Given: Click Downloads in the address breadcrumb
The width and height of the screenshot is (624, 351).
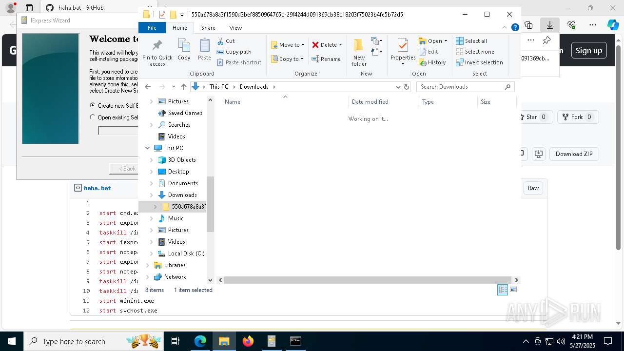Looking at the screenshot, I should pos(254,87).
